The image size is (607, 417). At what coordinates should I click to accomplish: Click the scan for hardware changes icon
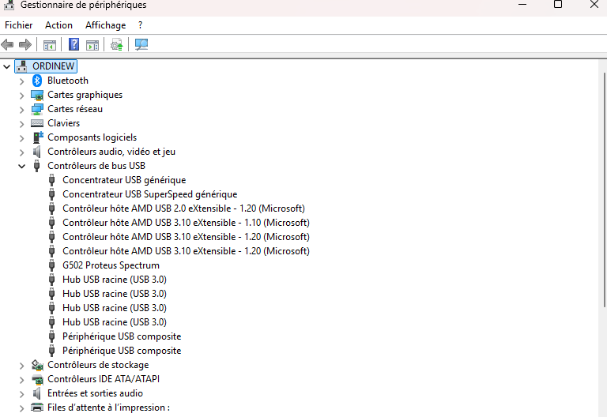point(141,44)
